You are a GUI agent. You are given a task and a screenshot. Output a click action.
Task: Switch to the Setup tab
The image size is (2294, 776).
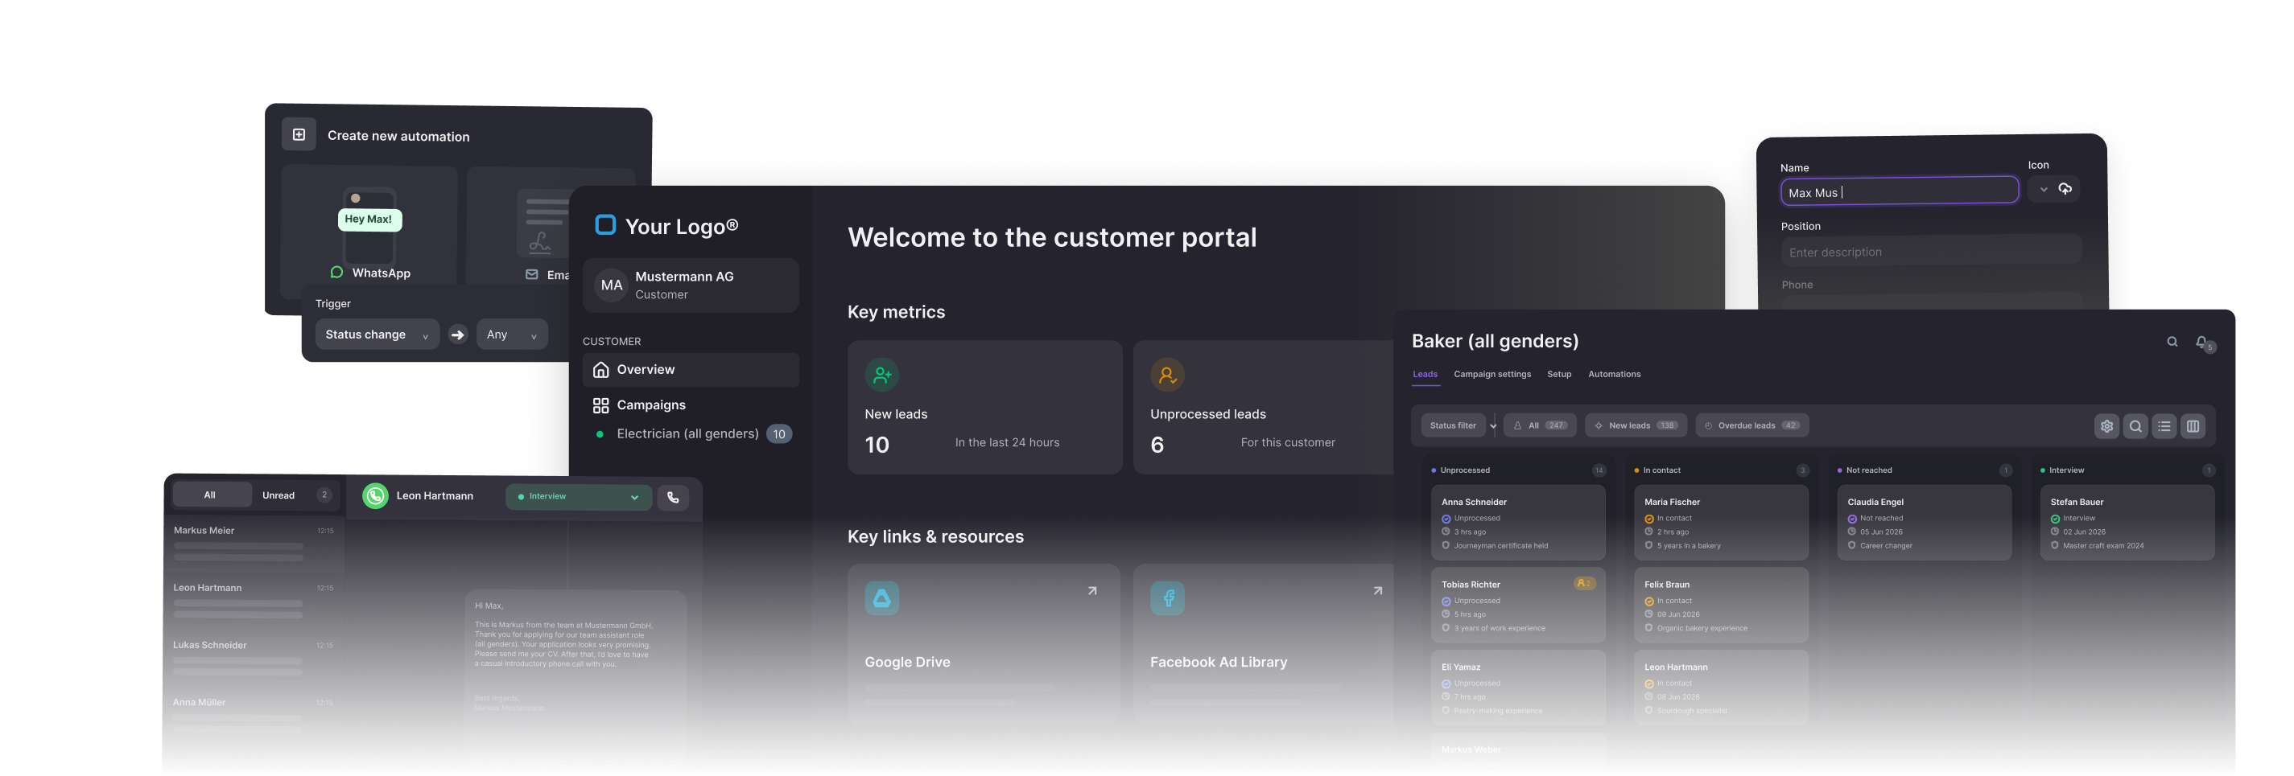pos(1558,375)
